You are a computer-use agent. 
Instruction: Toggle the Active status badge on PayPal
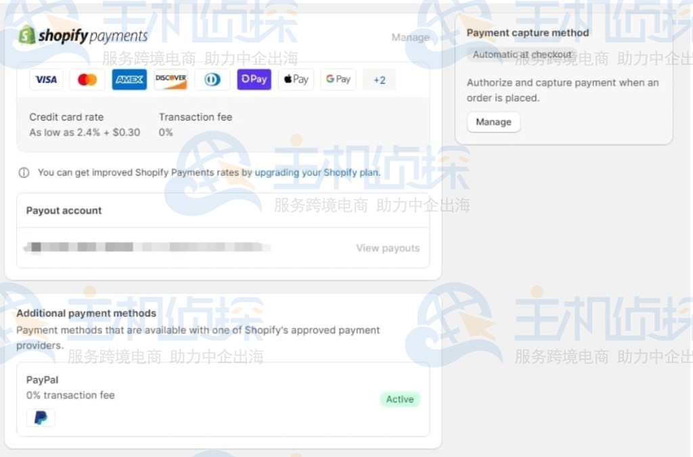pos(399,400)
